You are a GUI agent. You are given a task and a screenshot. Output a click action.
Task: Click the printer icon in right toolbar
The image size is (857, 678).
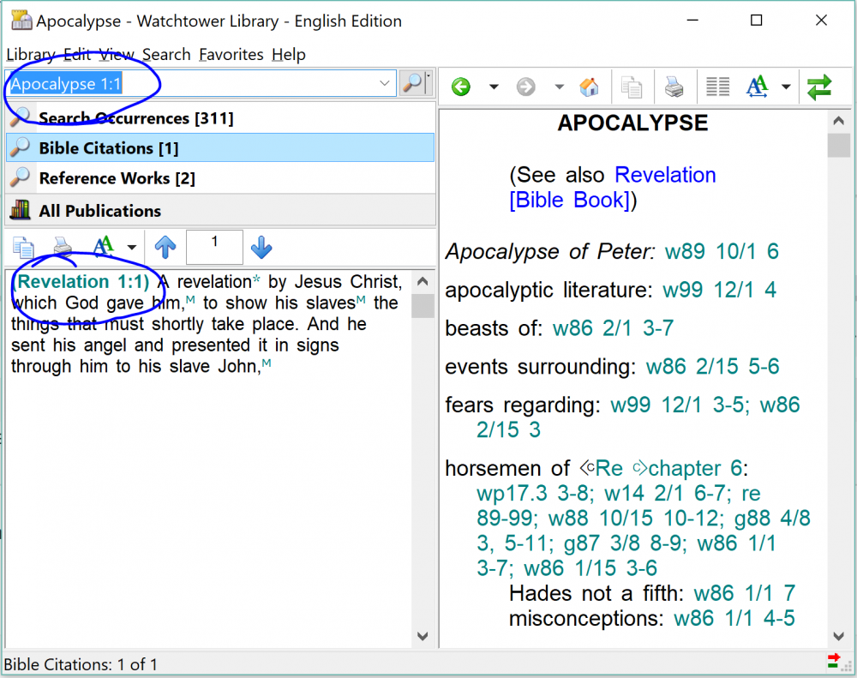click(674, 87)
